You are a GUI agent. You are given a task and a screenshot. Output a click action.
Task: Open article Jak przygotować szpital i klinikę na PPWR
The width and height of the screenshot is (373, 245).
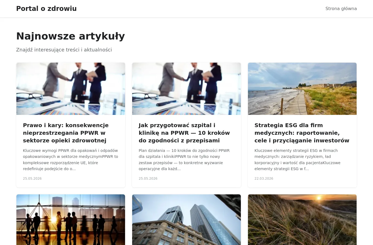click(x=184, y=133)
